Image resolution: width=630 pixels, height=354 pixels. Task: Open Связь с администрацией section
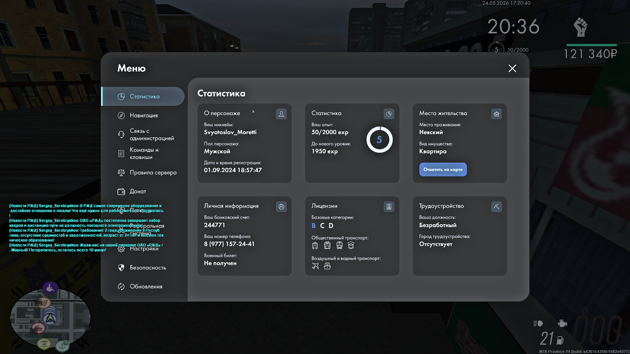pyautogui.click(x=143, y=135)
